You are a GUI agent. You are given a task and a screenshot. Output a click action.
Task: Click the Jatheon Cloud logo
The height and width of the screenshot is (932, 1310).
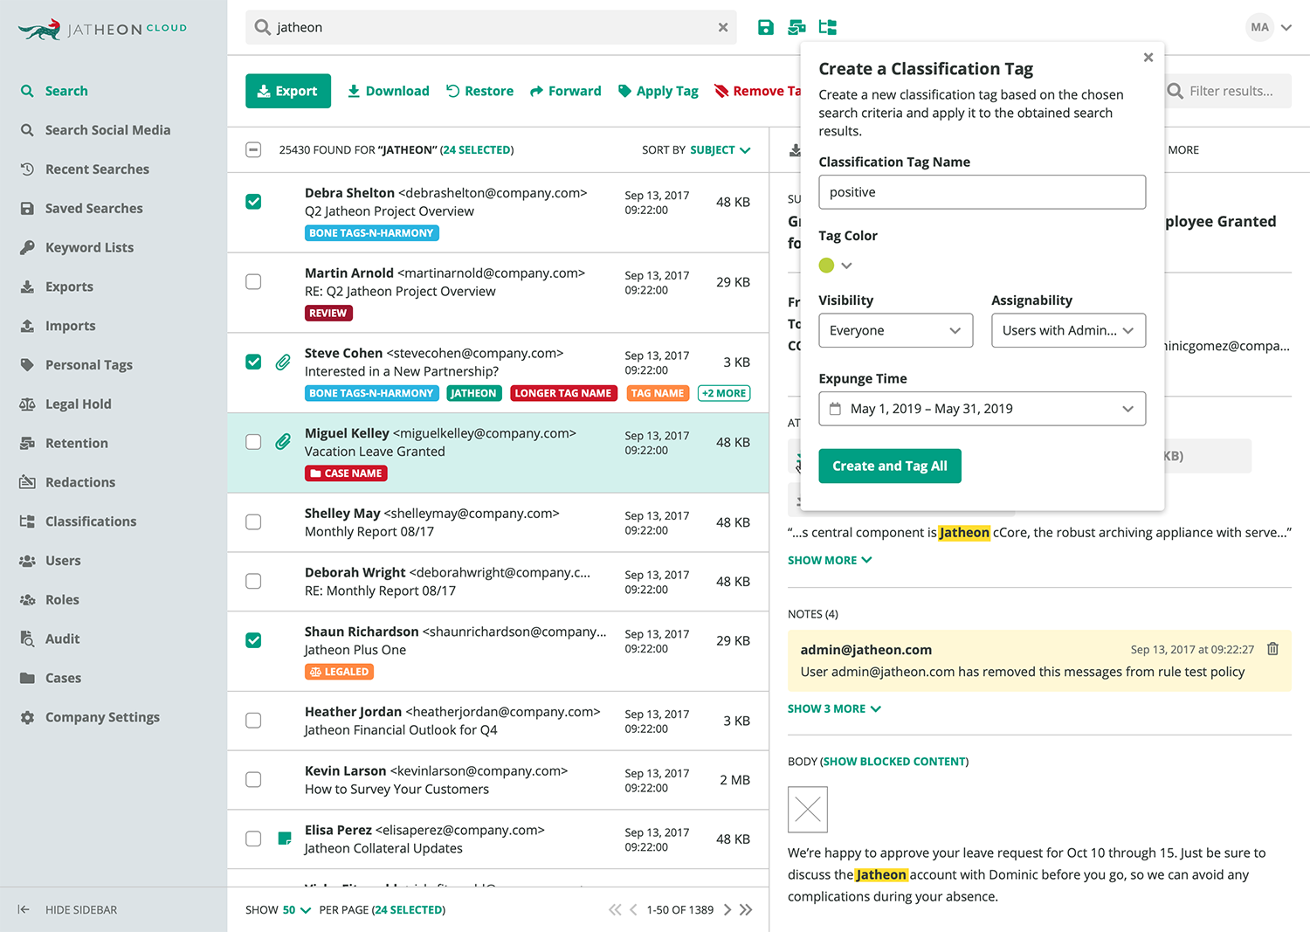pyautogui.click(x=102, y=29)
